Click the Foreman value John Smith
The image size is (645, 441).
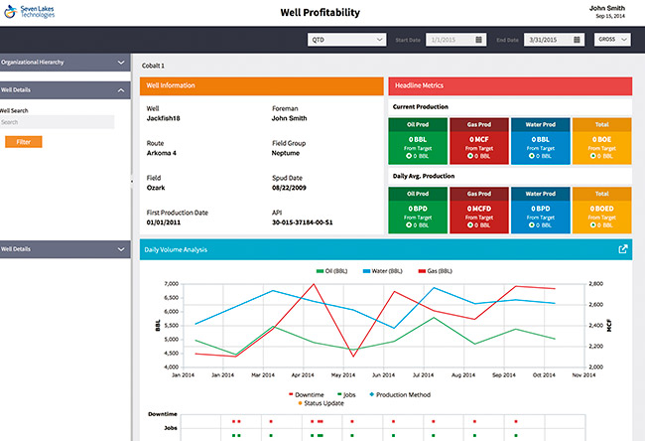(289, 118)
